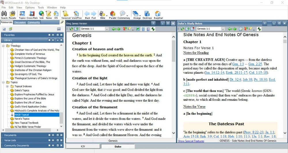Open the File menu
The height and width of the screenshot is (153, 288).
click(x=4, y=7)
